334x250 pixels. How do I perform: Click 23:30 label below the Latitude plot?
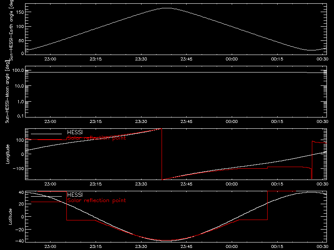pyautogui.click(x=141, y=247)
